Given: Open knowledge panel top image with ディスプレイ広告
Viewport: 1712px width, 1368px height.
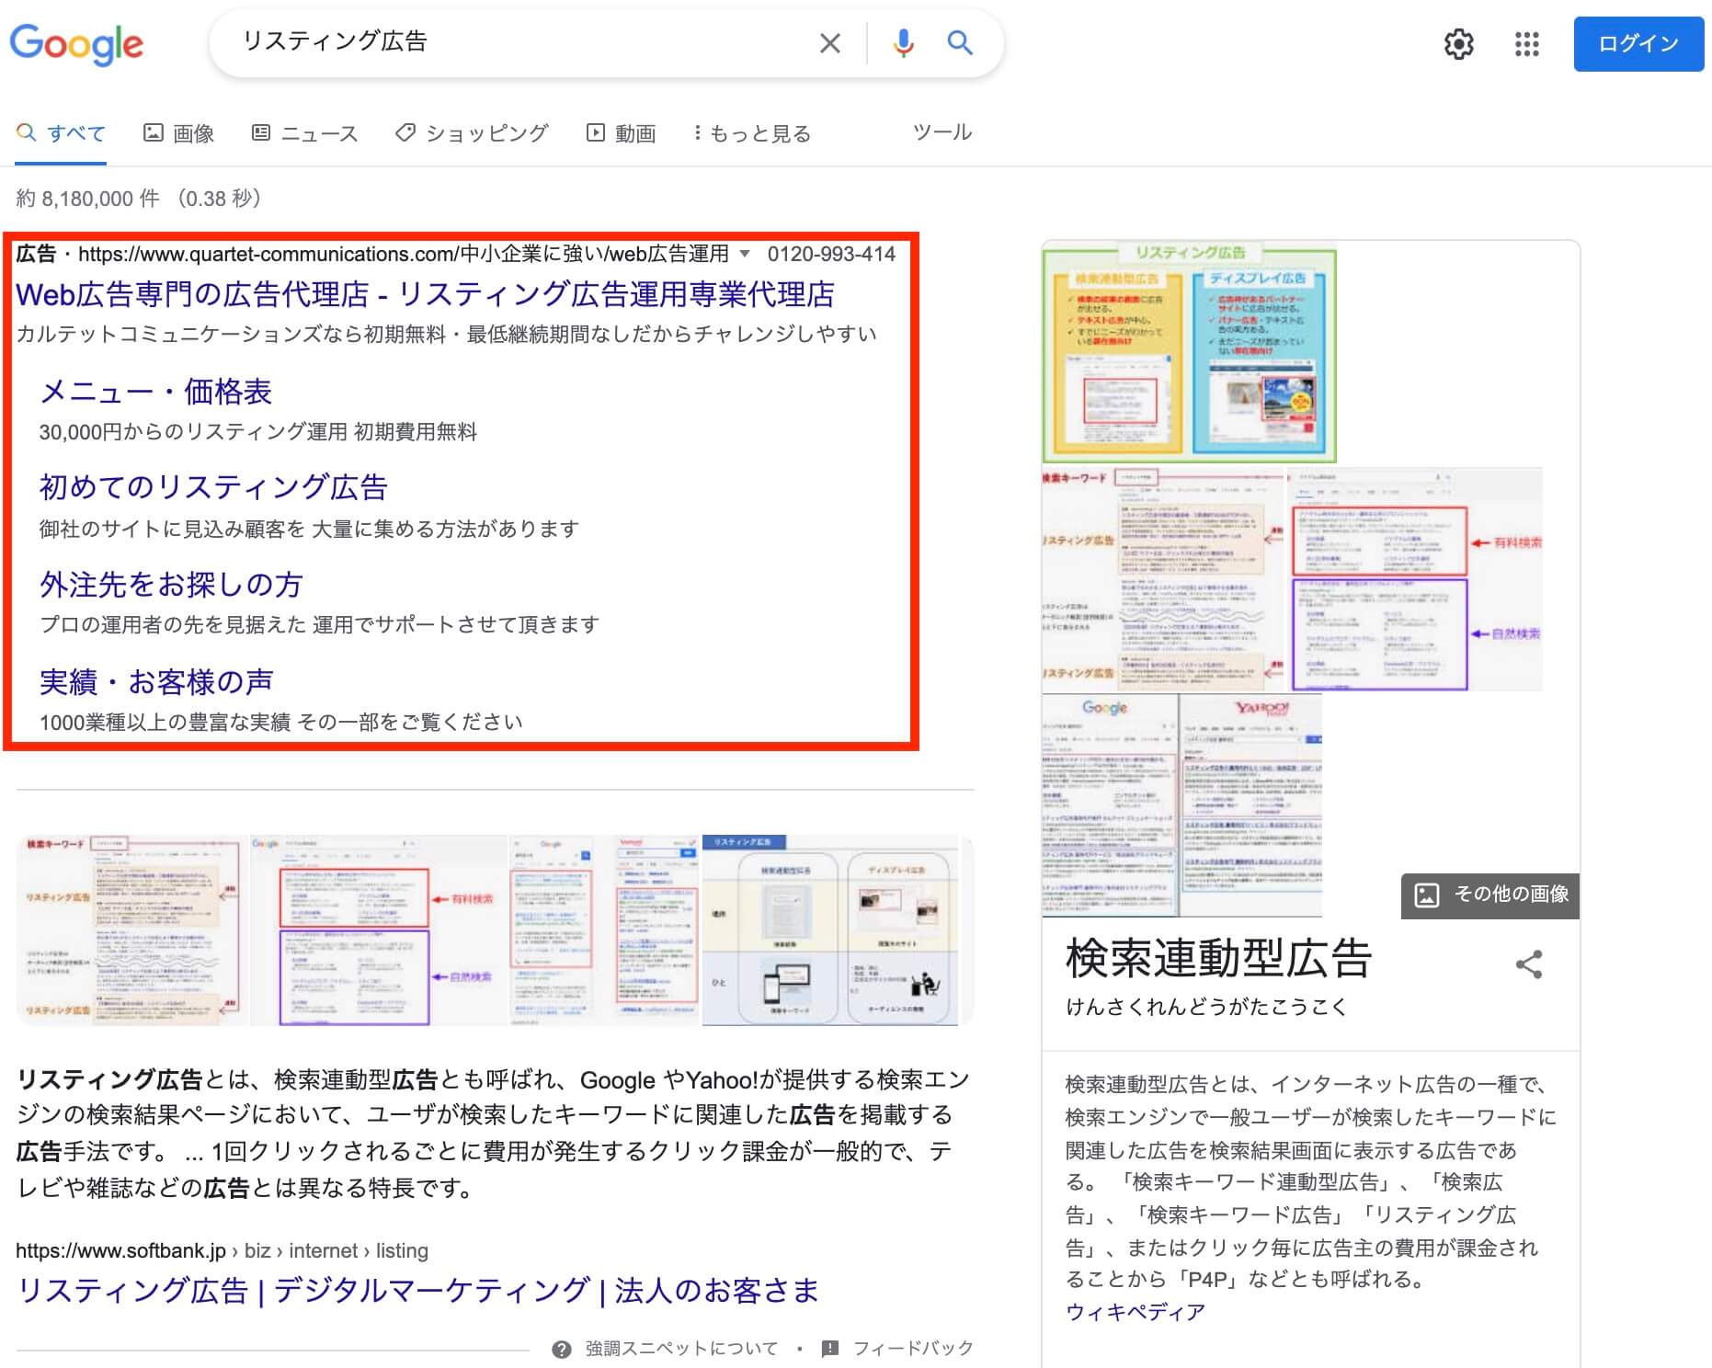Looking at the screenshot, I should (x=1189, y=353).
